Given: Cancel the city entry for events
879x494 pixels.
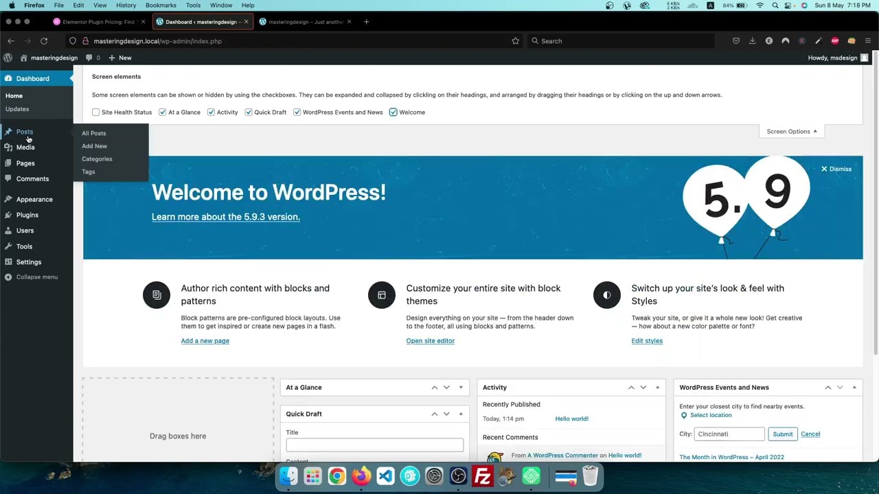Looking at the screenshot, I should [810, 434].
